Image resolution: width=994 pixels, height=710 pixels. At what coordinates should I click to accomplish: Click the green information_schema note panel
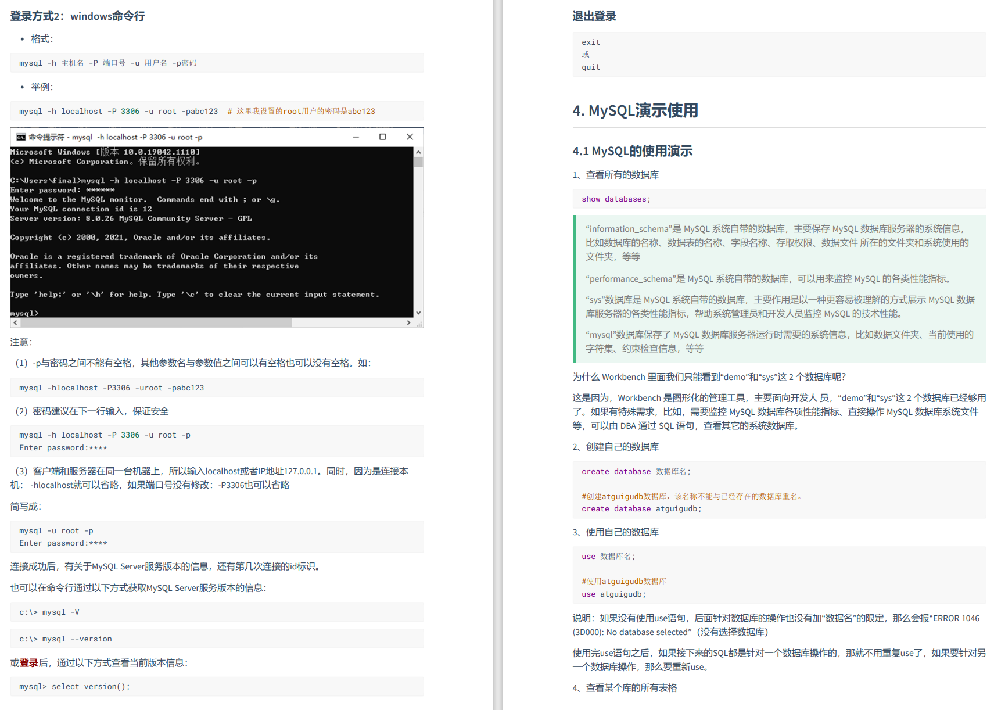tap(778, 288)
